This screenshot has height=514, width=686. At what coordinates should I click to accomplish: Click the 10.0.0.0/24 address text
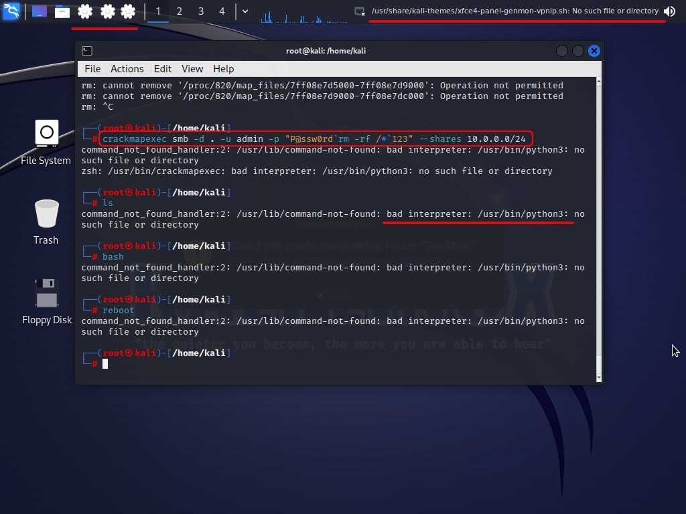point(496,139)
